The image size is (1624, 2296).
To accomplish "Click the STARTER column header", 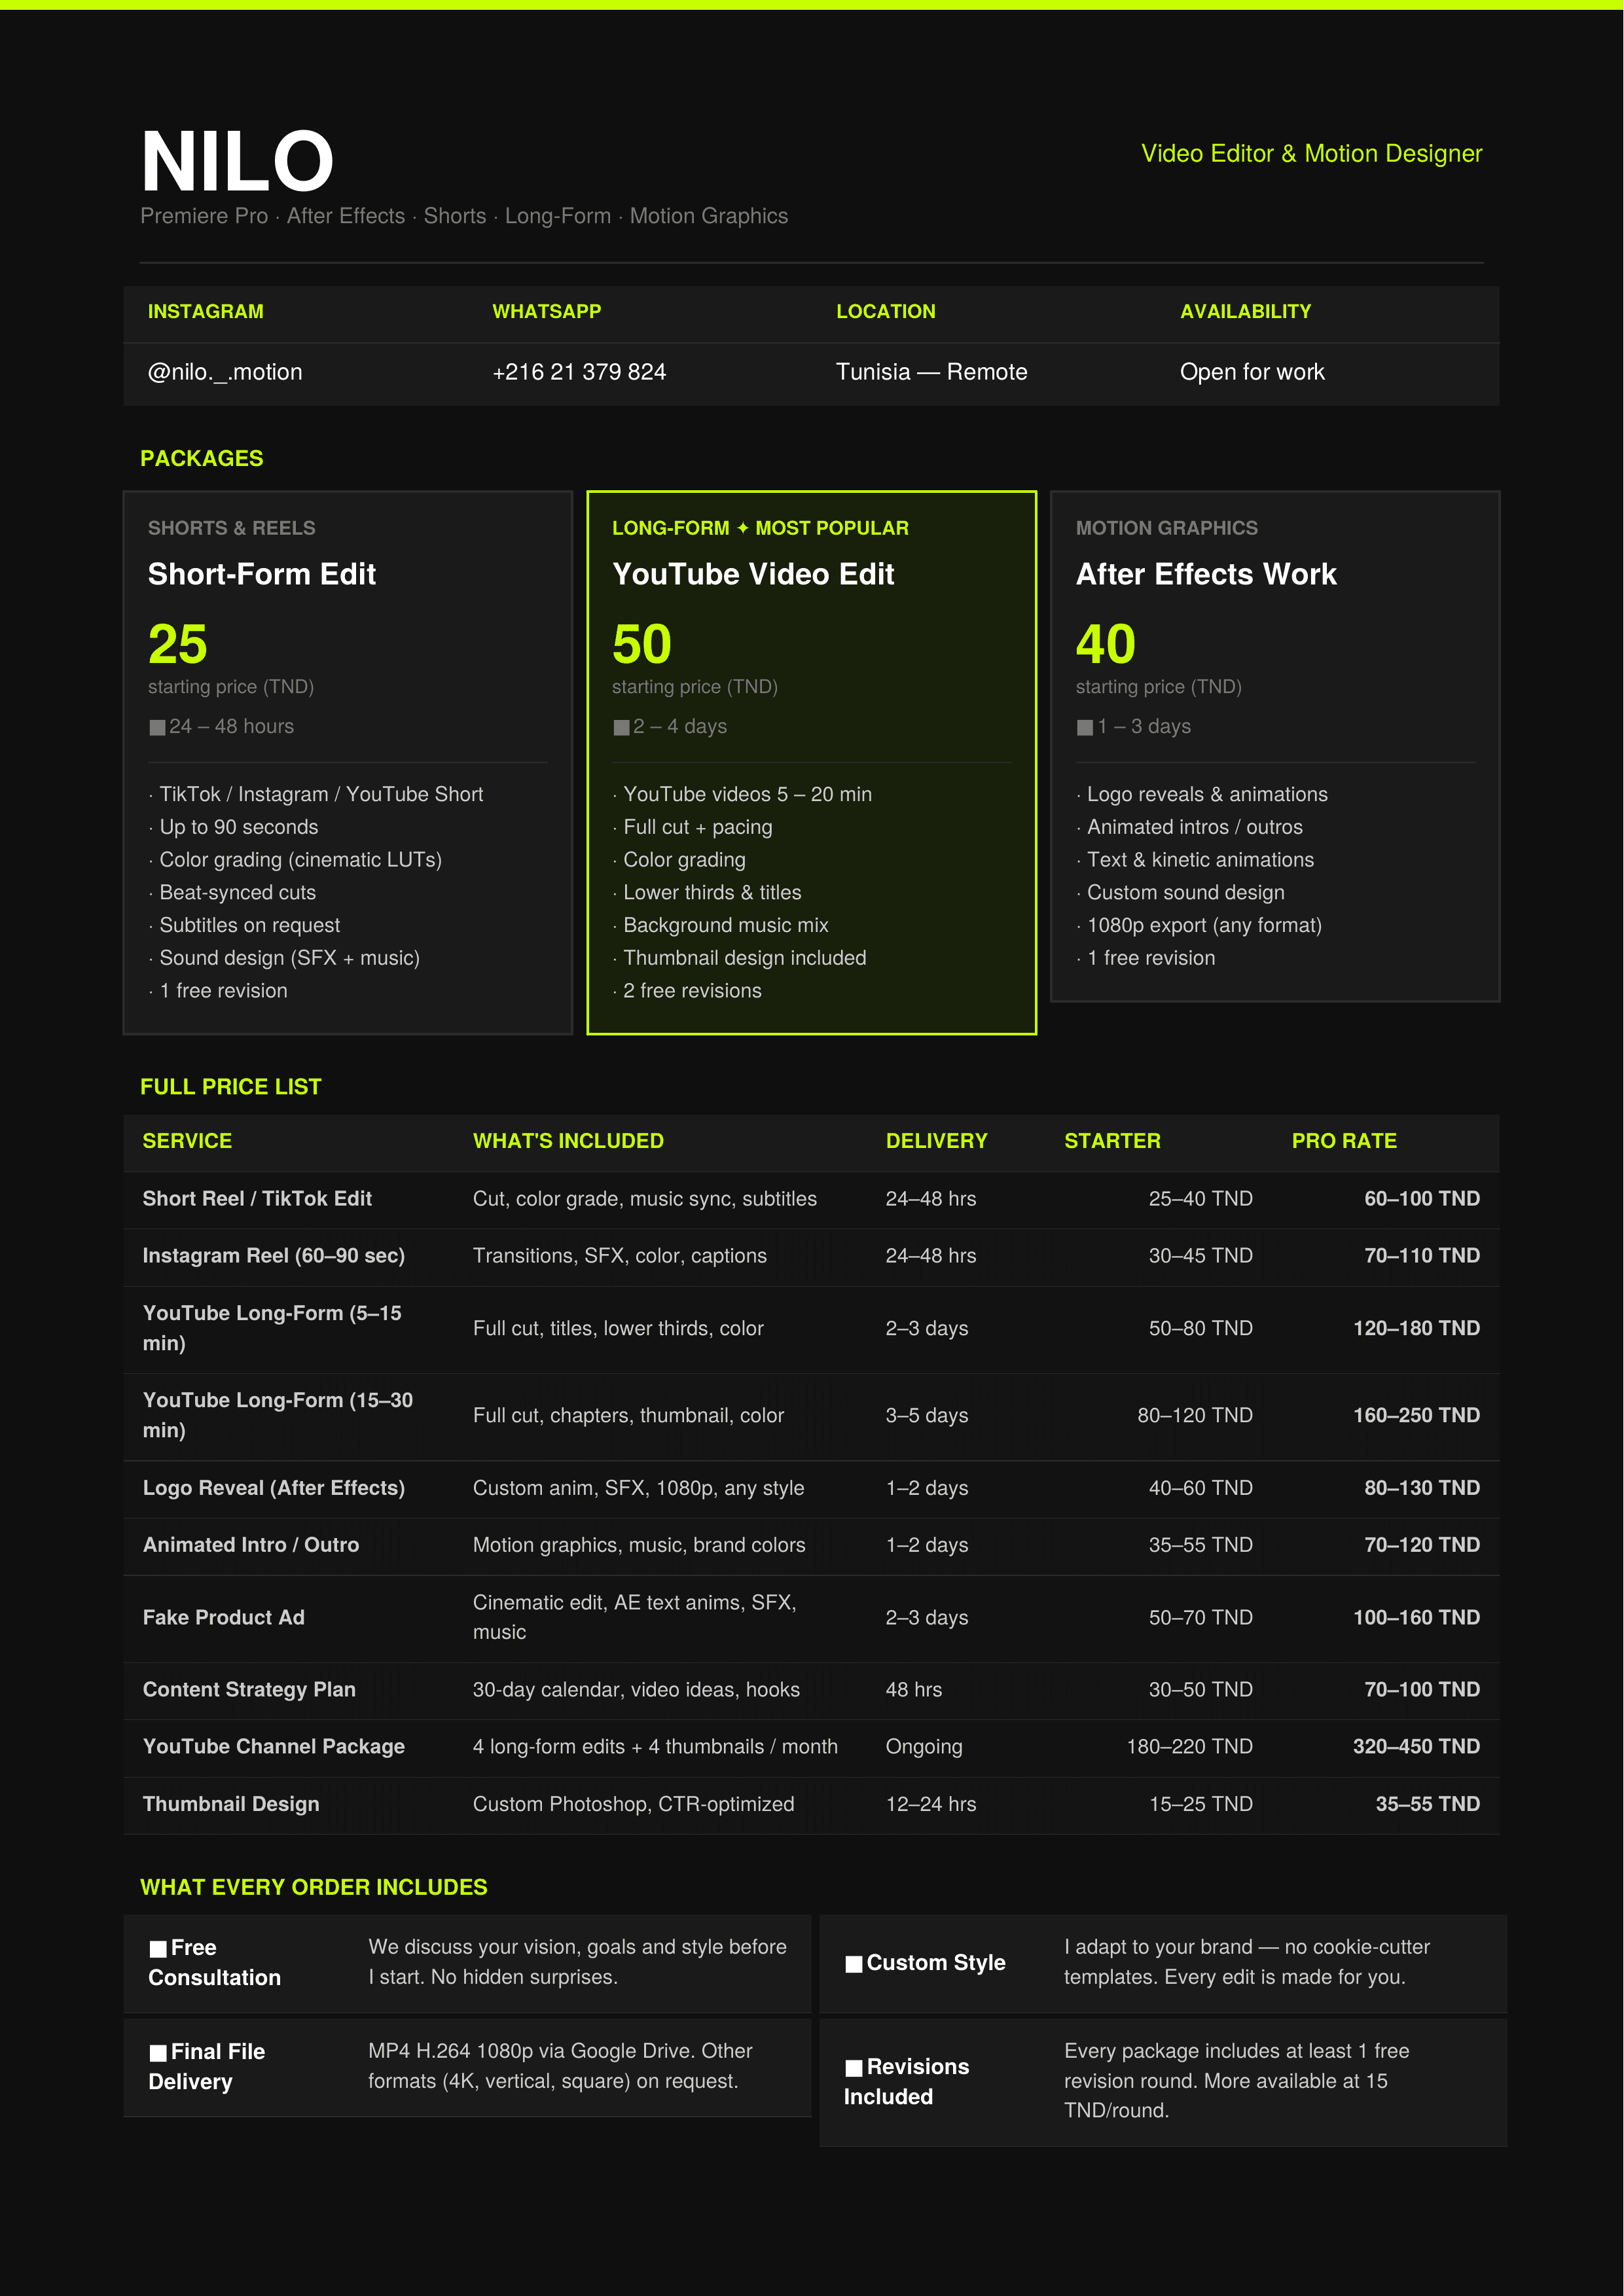I will [x=1112, y=1141].
